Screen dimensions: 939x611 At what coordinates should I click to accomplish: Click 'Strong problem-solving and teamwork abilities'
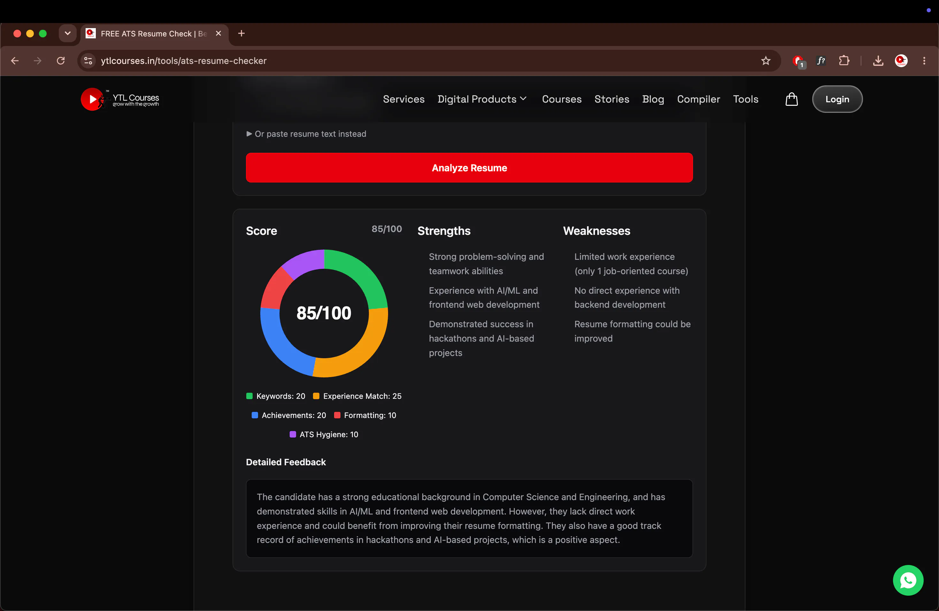click(x=486, y=264)
